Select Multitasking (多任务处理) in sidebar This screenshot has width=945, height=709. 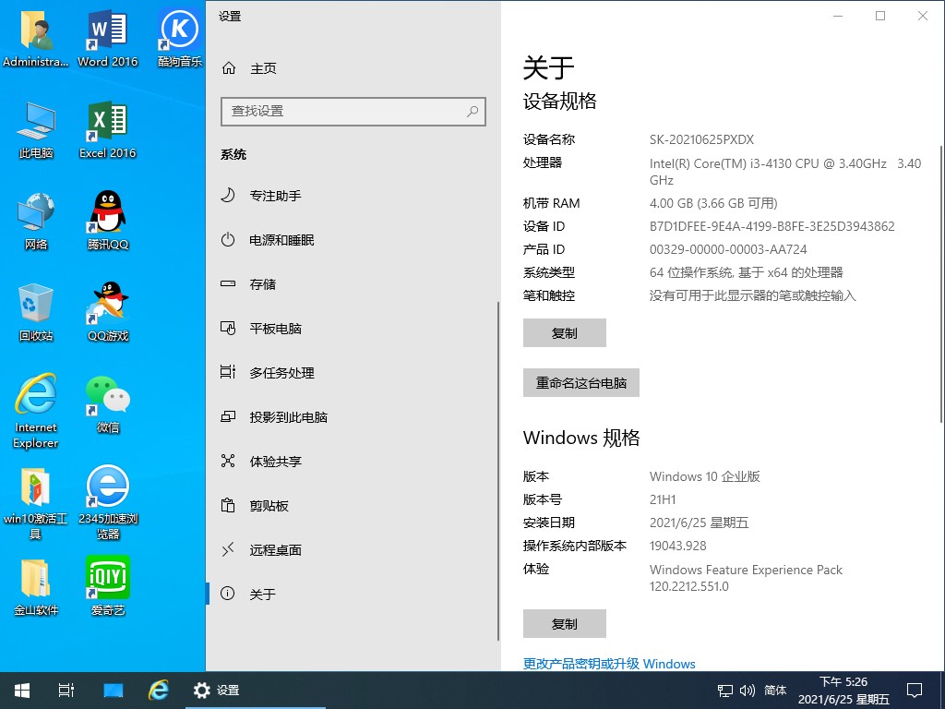point(281,373)
